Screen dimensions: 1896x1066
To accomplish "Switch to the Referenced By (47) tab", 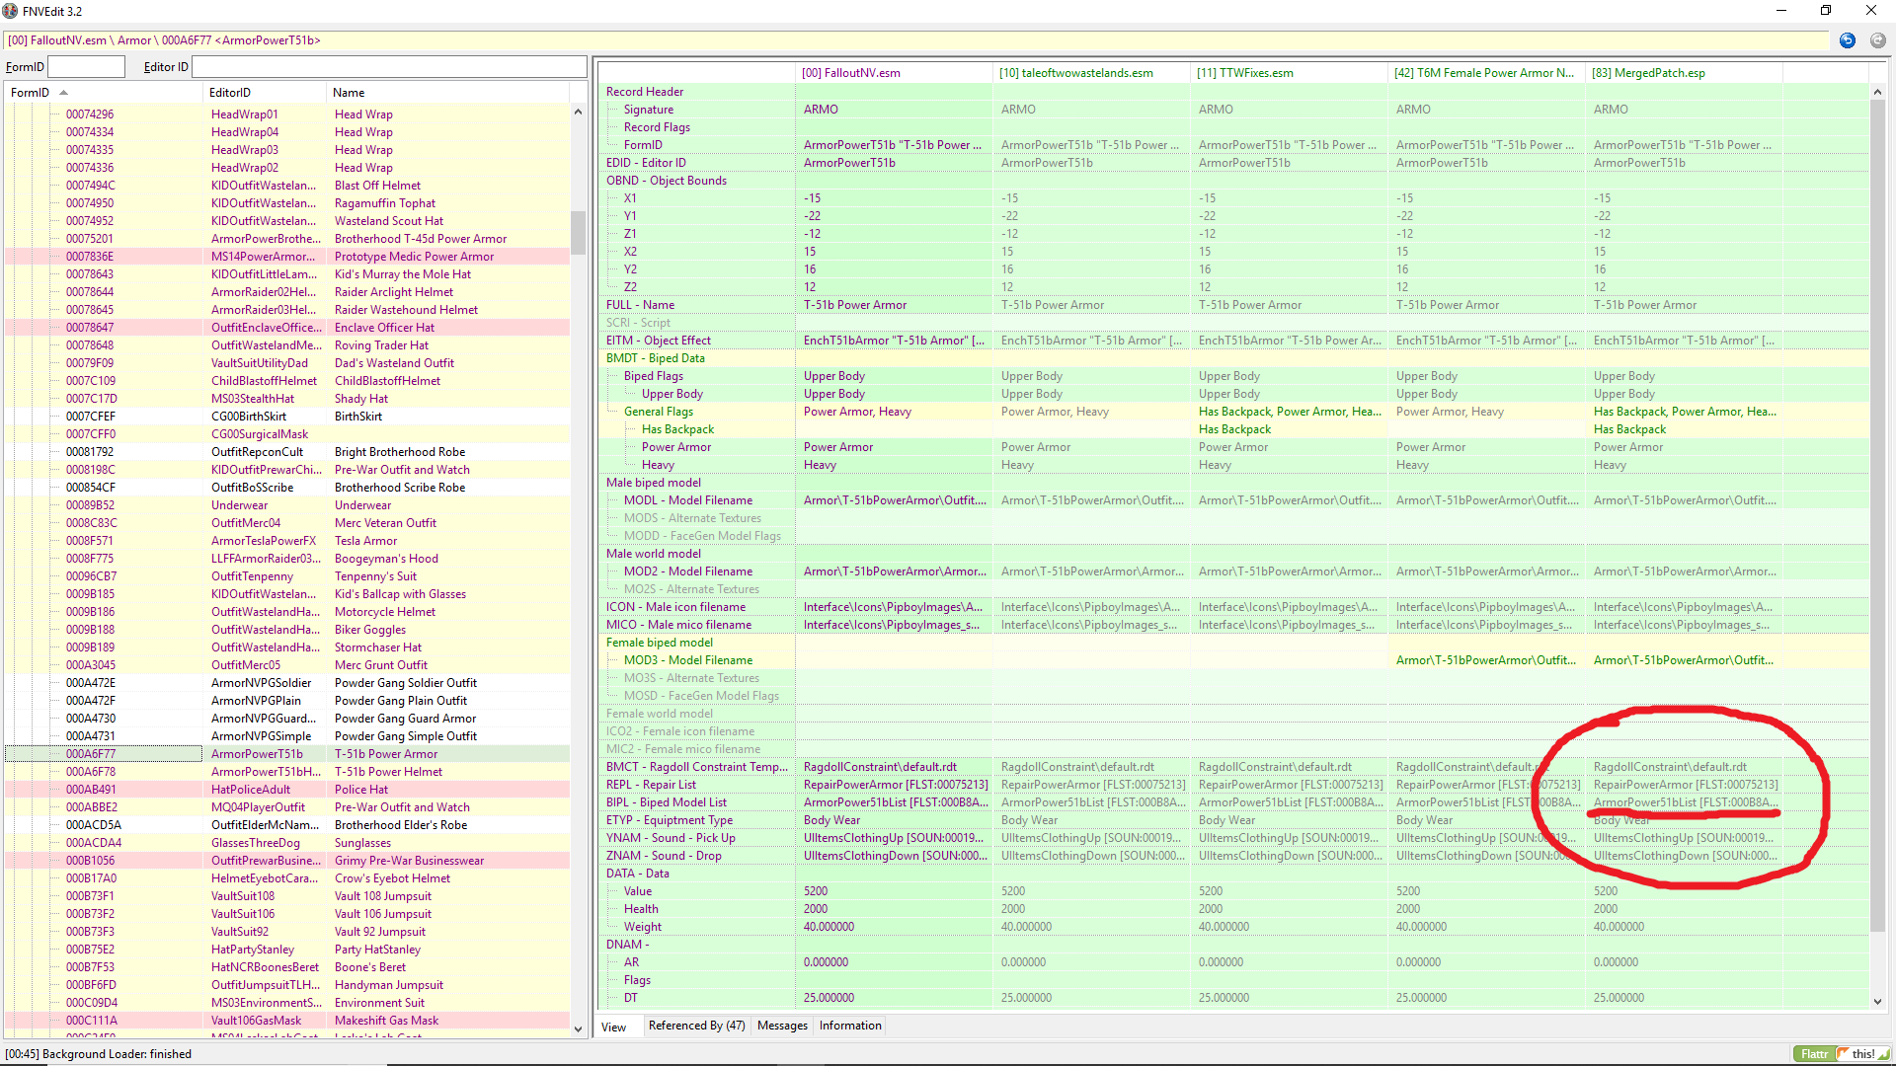I will tap(696, 1026).
